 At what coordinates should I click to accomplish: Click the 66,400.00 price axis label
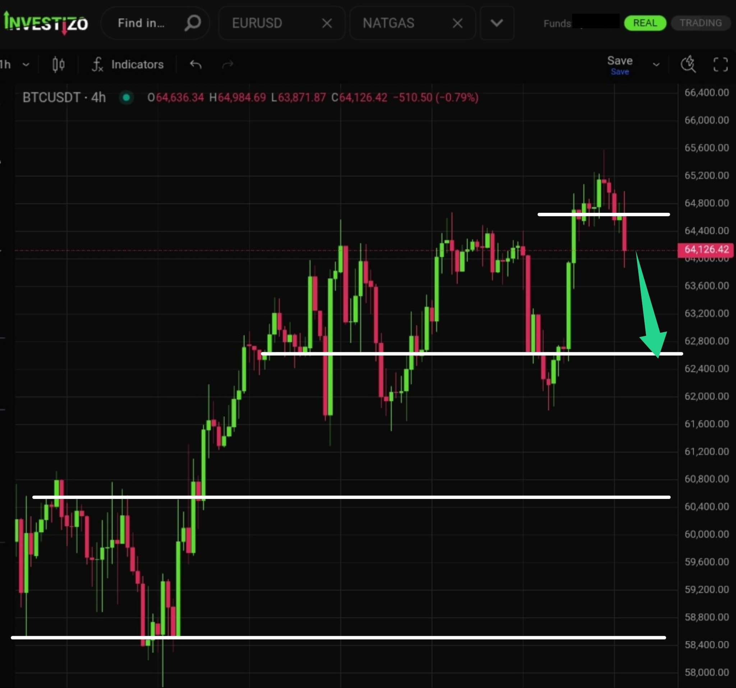coord(707,93)
